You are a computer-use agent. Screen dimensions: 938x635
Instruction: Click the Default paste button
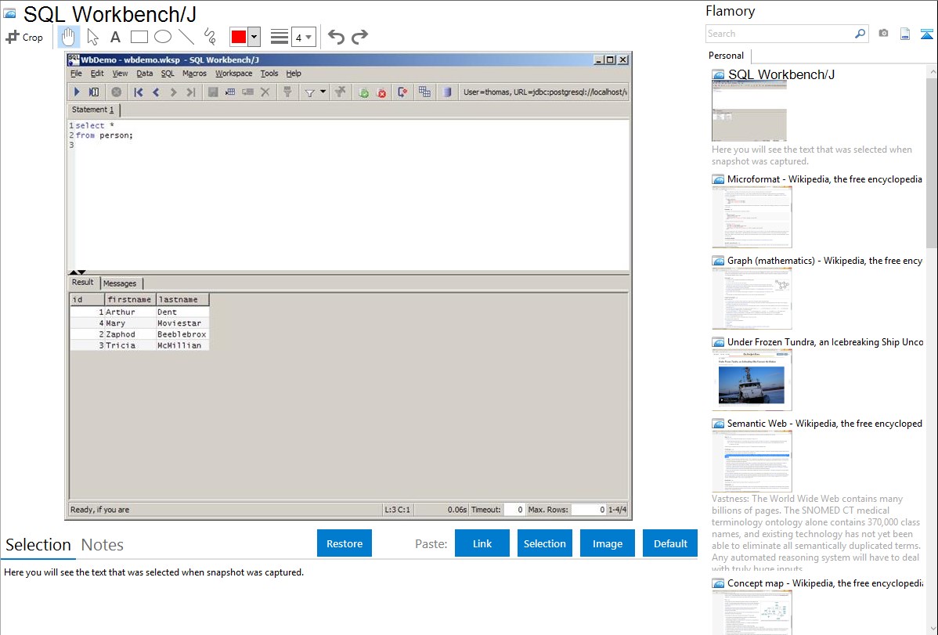point(670,543)
